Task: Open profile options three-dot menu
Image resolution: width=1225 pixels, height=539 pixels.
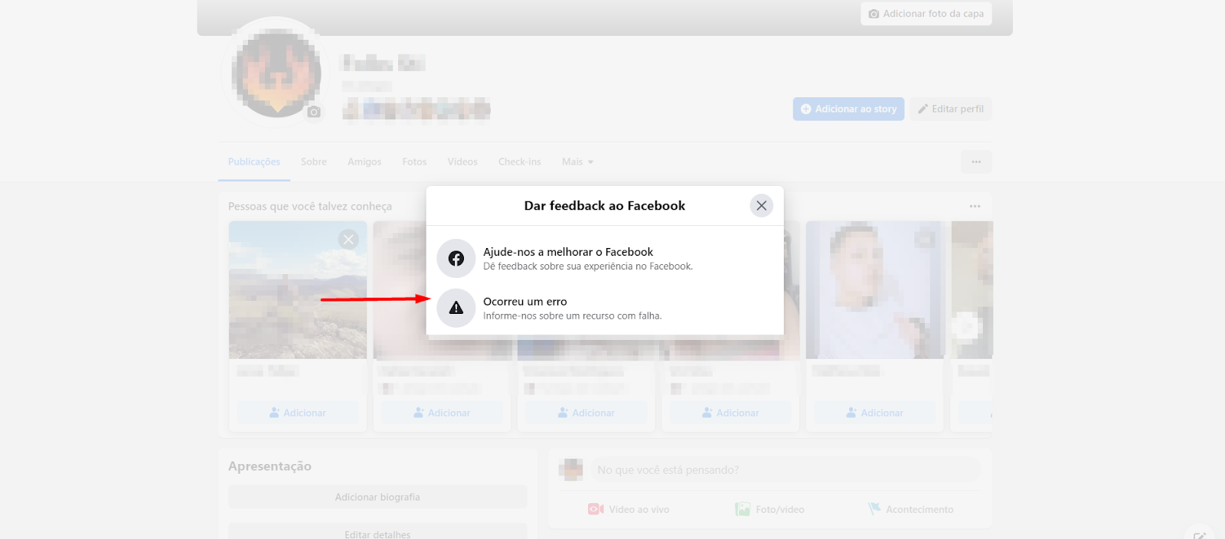Action: click(x=976, y=162)
